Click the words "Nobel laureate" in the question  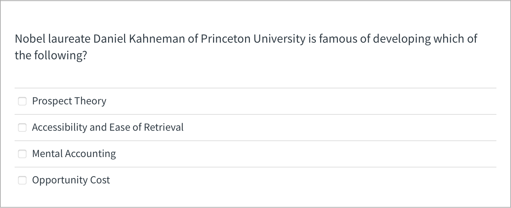tap(52, 39)
